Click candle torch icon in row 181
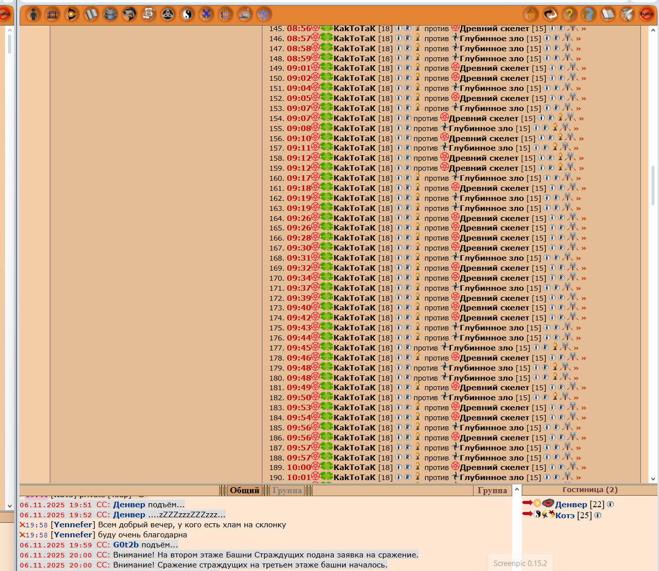The width and height of the screenshot is (659, 571). coord(417,387)
